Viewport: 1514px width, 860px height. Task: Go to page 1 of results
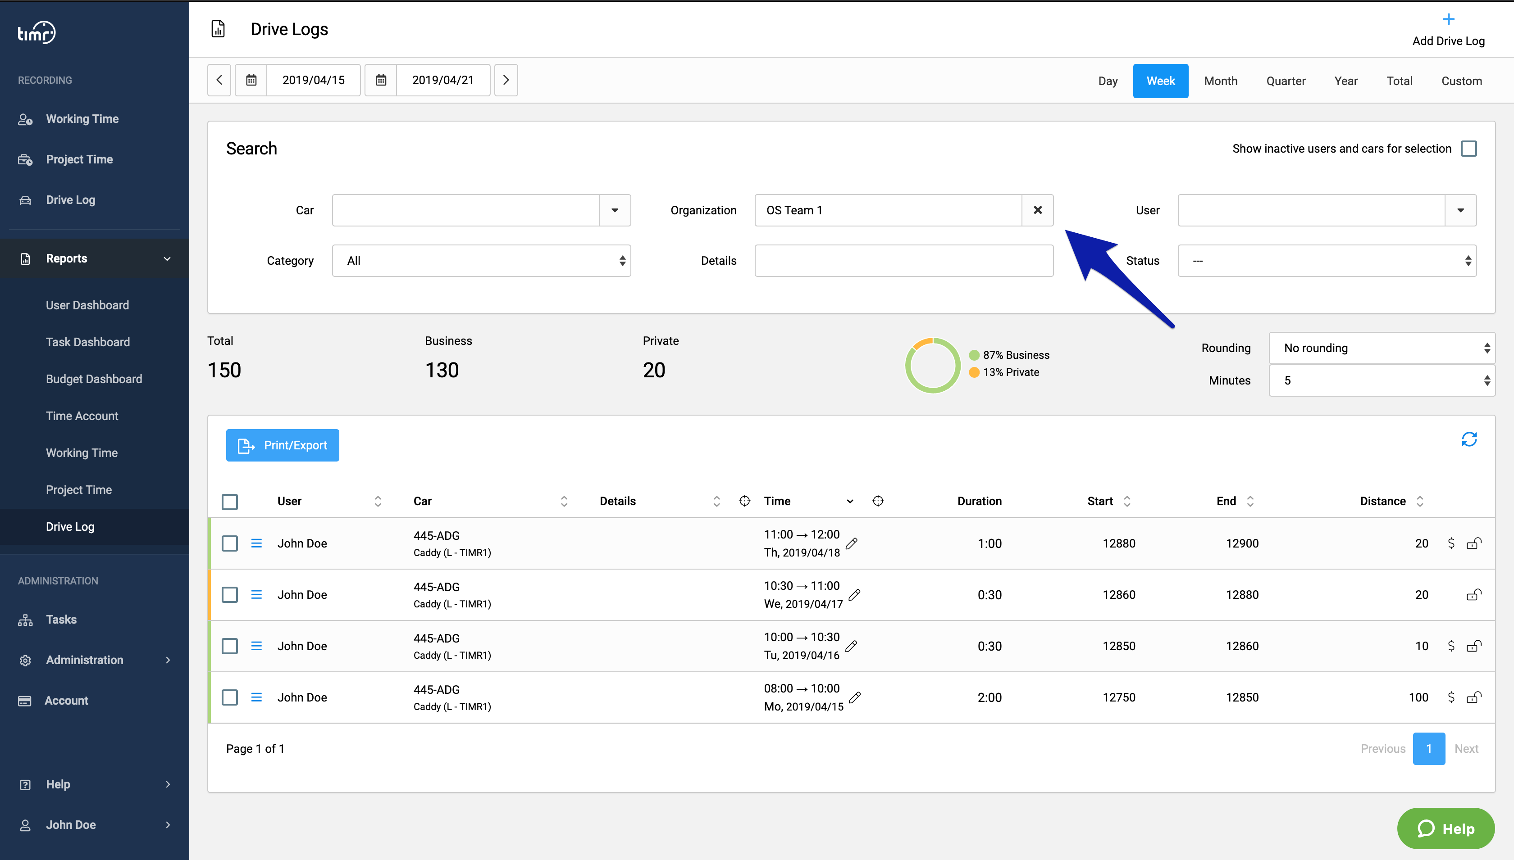click(x=1429, y=748)
